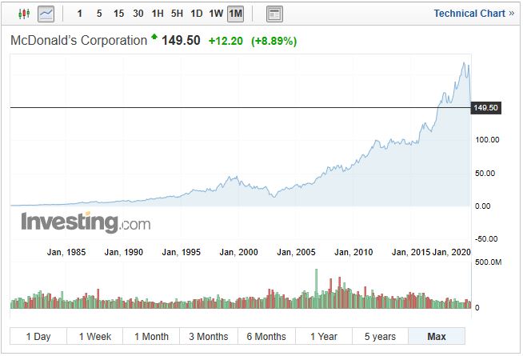This screenshot has width=523, height=356.
Task: Open the news panel icon in toolbar
Action: [274, 14]
